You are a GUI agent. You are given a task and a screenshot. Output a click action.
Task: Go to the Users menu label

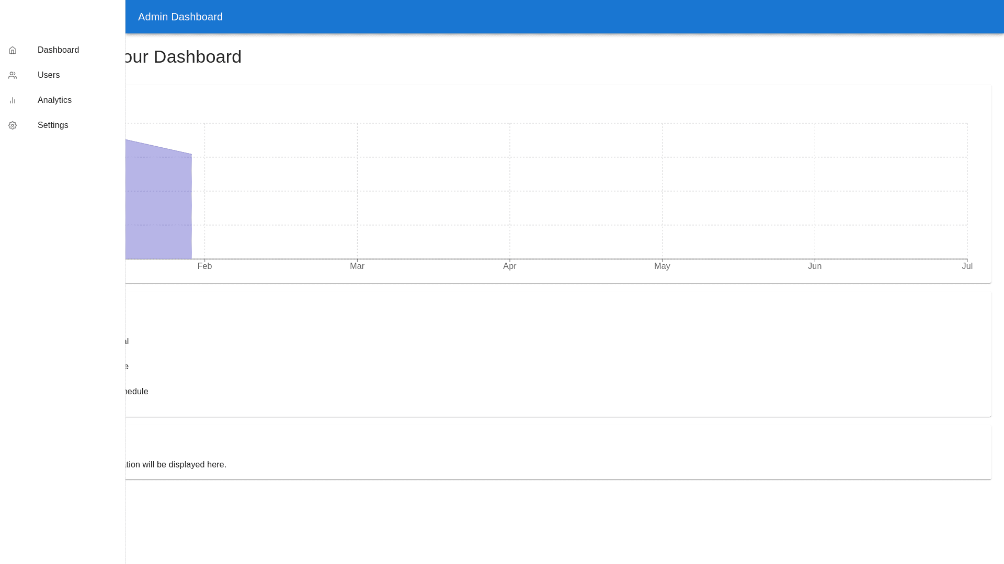[x=49, y=75]
